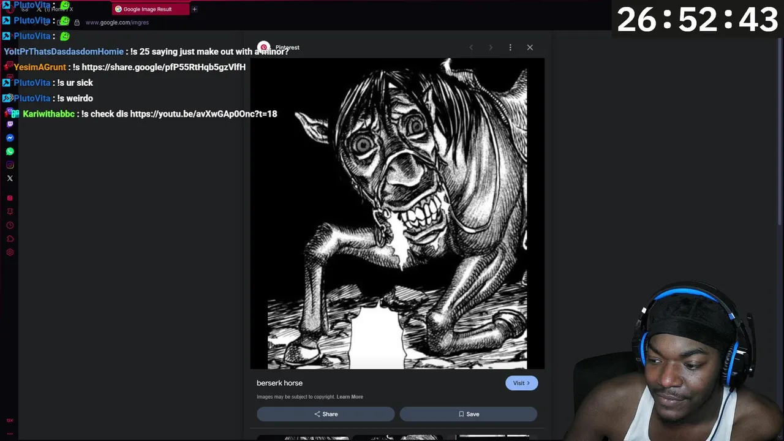Click the Pinterest source logo
The height and width of the screenshot is (441, 784).
point(263,47)
